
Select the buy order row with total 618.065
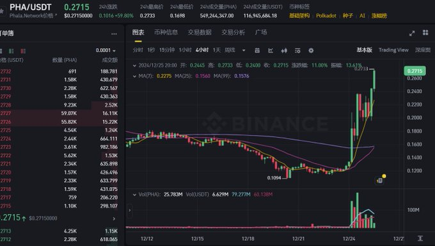(59, 240)
